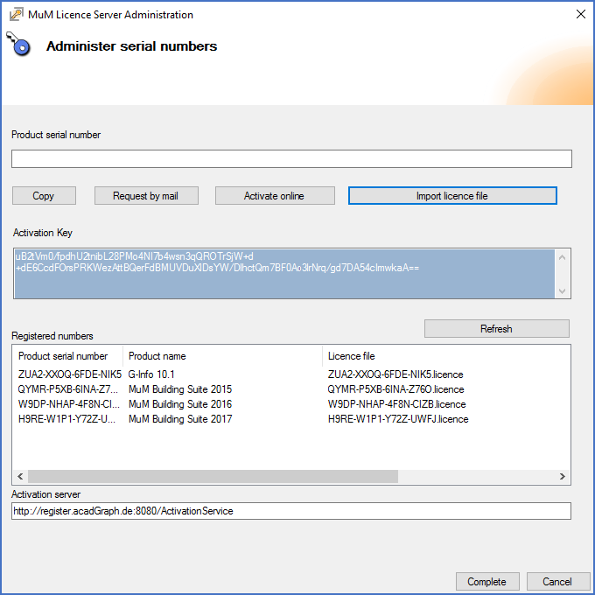
Task: Click Import licence file button
Action: tap(452, 196)
